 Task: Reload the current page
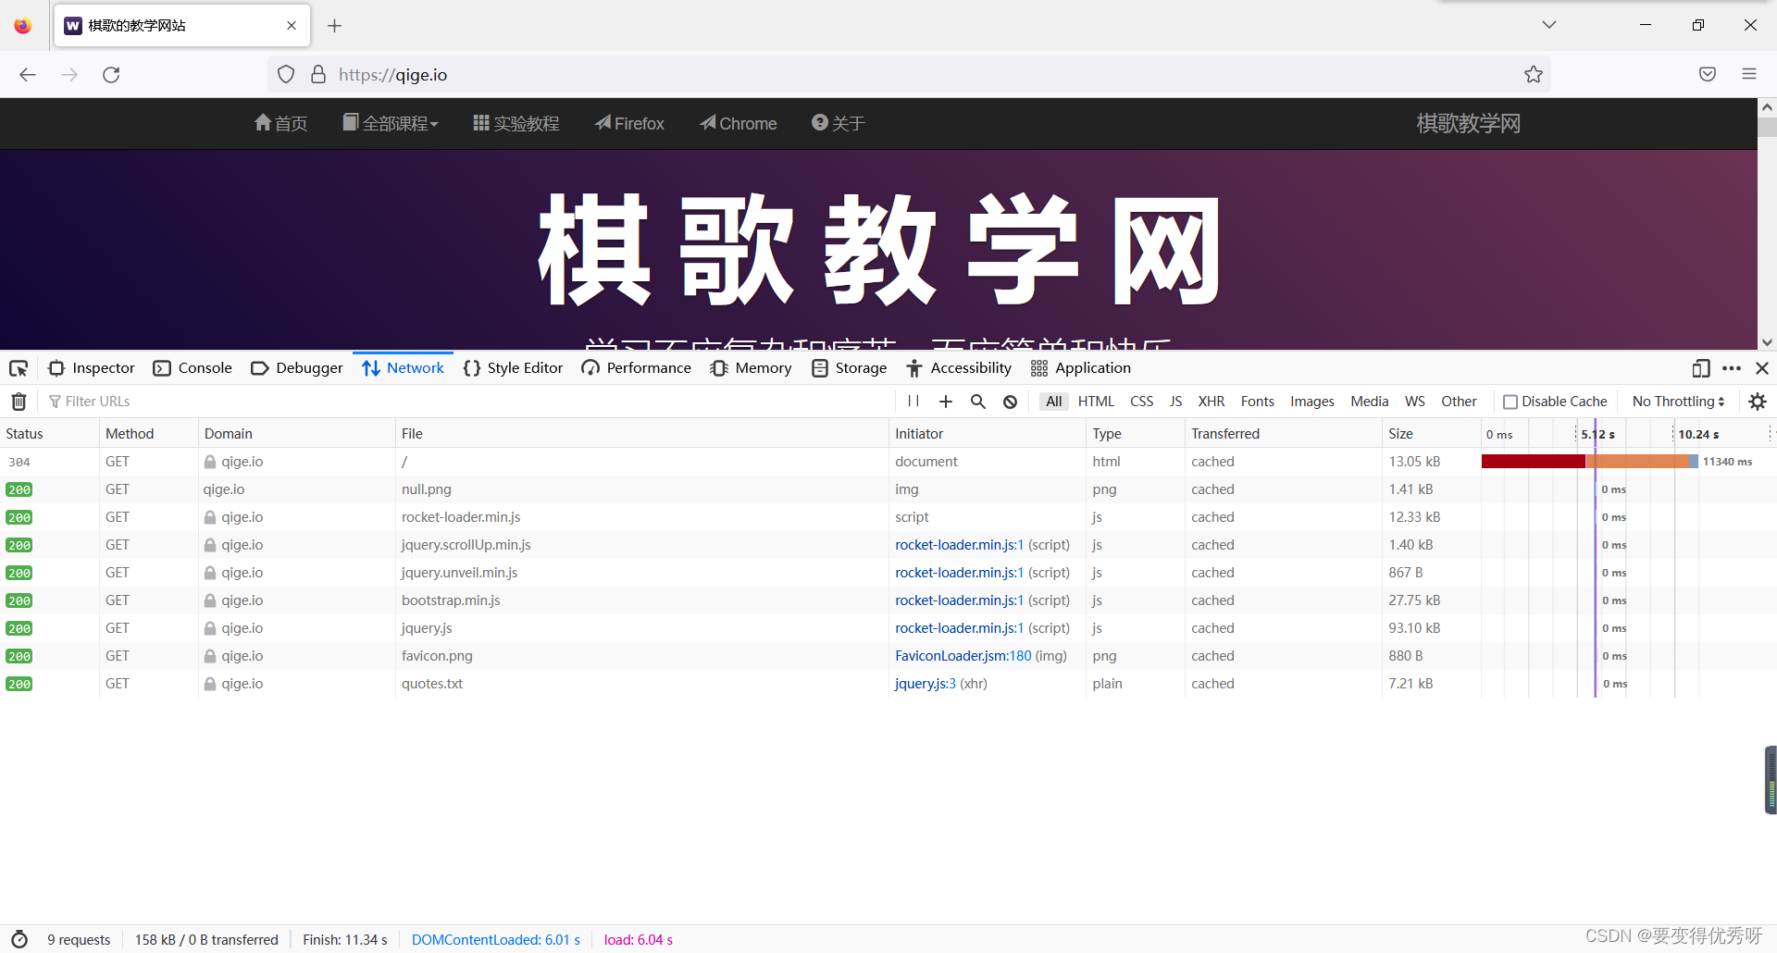point(111,75)
